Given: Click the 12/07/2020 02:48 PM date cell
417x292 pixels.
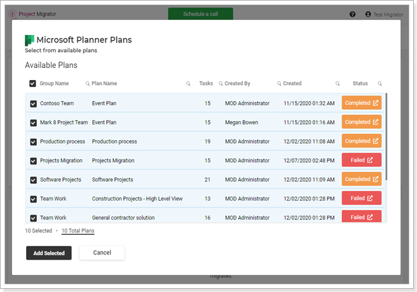Looking at the screenshot, I should (x=309, y=161).
